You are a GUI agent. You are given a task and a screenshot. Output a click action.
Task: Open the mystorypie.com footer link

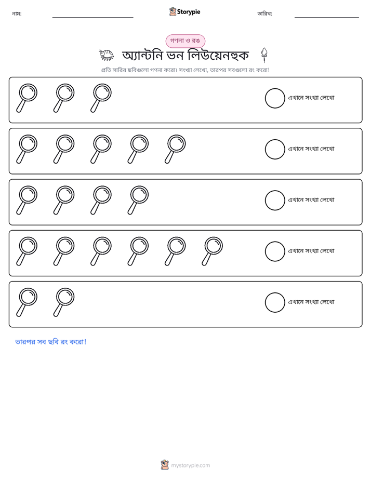[x=190, y=465]
